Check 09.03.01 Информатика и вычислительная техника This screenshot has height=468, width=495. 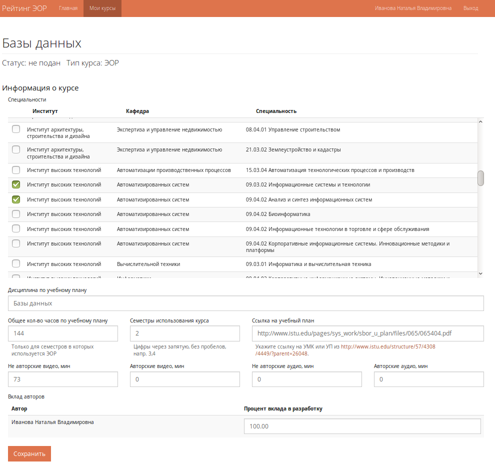(x=16, y=263)
